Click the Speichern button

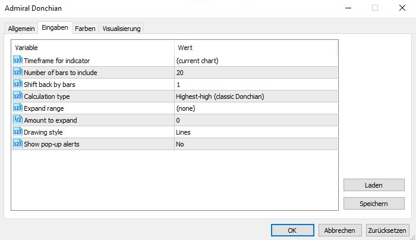pos(374,204)
